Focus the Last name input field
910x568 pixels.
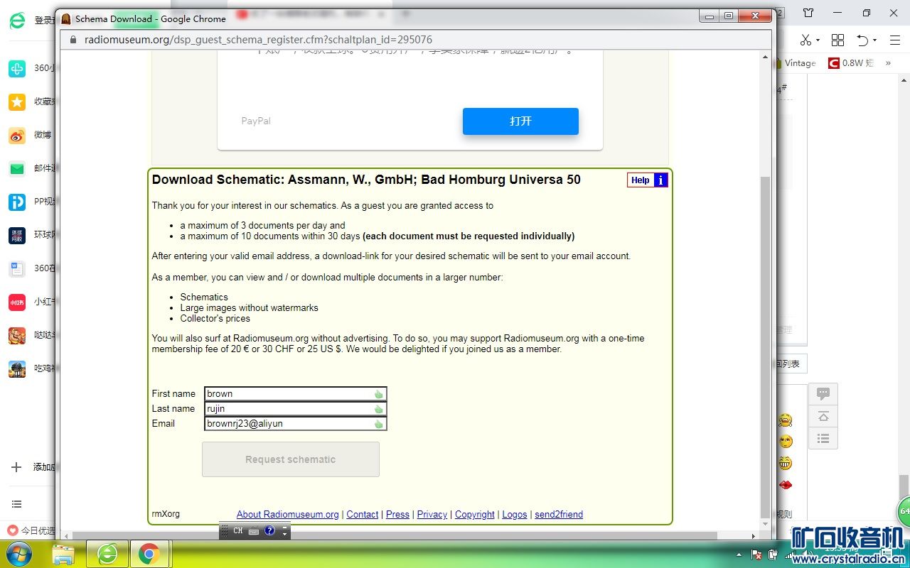click(295, 409)
